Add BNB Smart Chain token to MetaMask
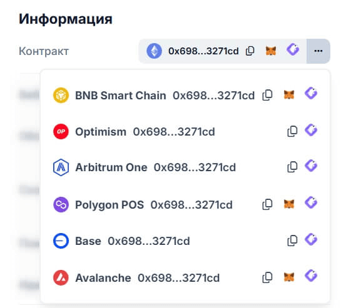The height and width of the screenshot is (308, 341). pyautogui.click(x=289, y=95)
